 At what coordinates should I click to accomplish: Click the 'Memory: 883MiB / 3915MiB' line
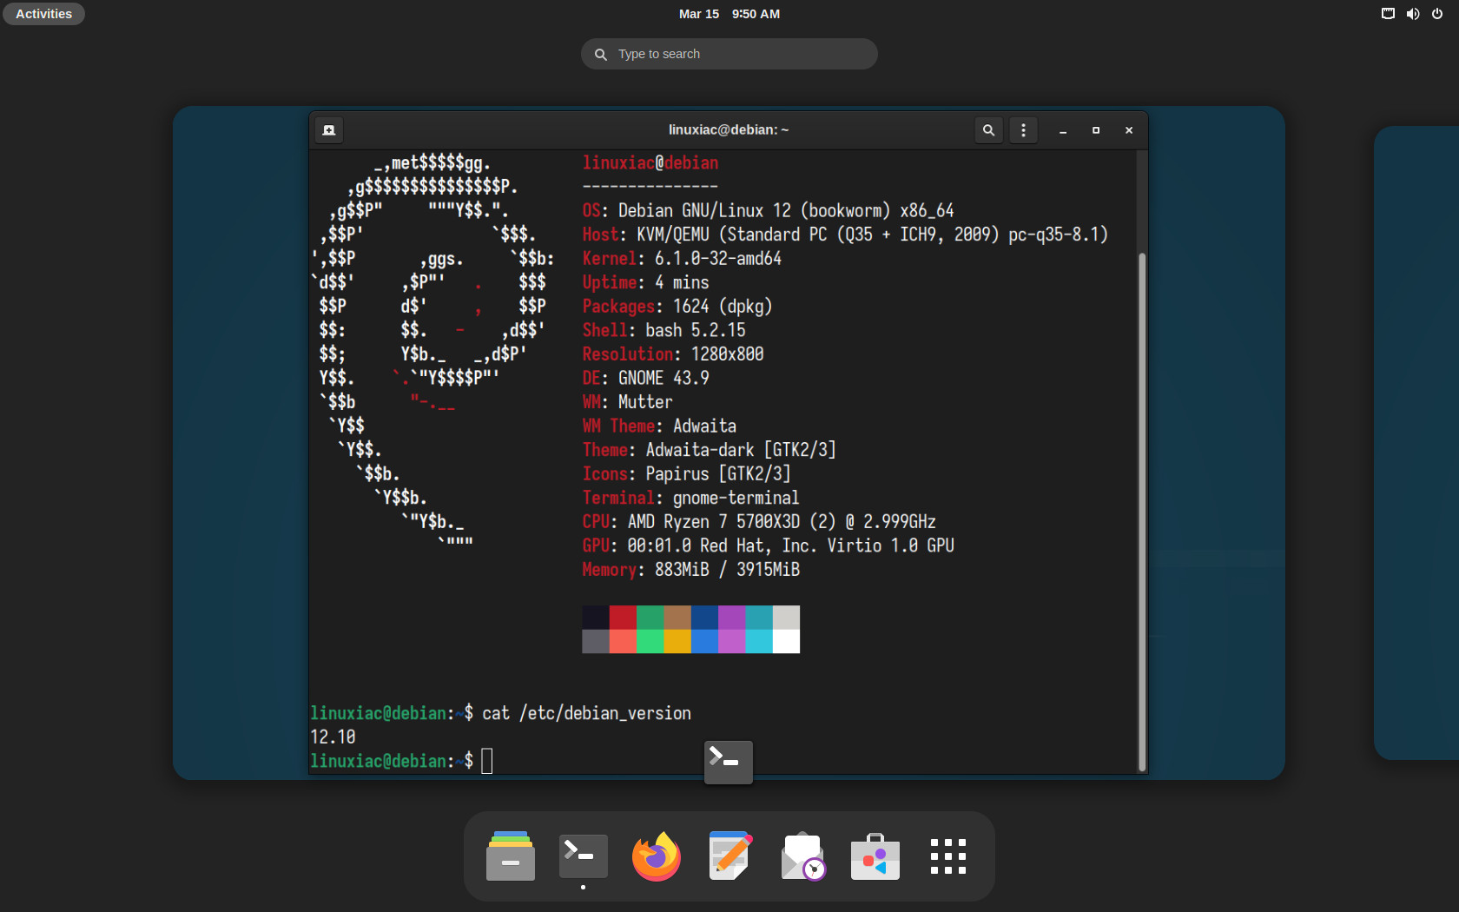691,570
